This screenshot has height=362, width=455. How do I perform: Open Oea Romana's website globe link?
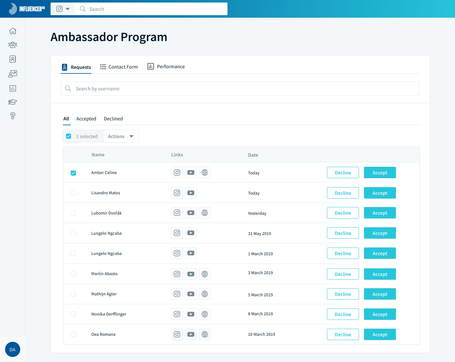tap(205, 335)
